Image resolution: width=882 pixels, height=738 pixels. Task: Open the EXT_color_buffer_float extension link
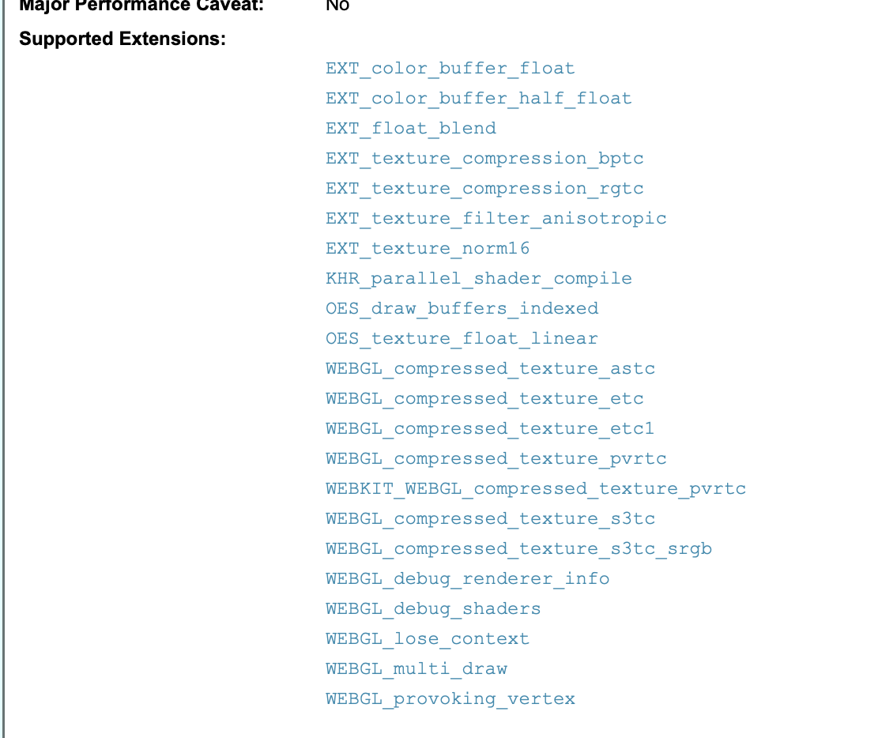[450, 69]
